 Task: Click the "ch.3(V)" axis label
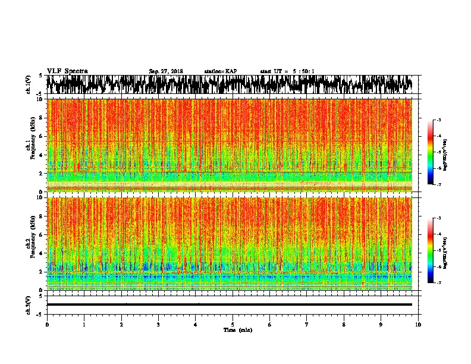(29, 305)
